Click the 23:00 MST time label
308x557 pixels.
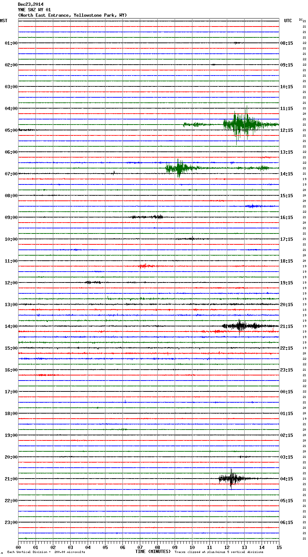coord(11,523)
